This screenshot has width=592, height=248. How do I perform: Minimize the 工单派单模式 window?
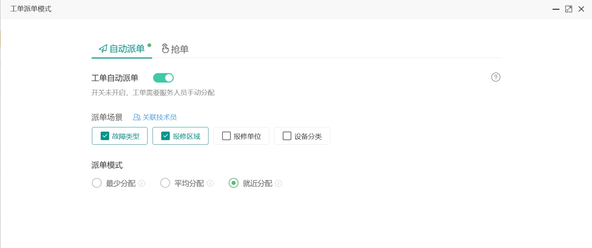click(556, 9)
